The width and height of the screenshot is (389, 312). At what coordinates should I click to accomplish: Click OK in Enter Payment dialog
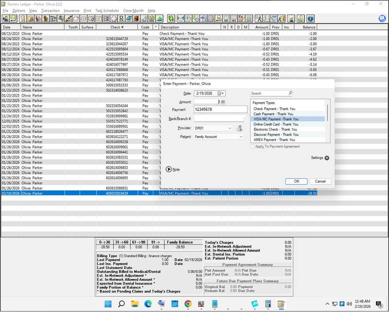click(x=296, y=181)
